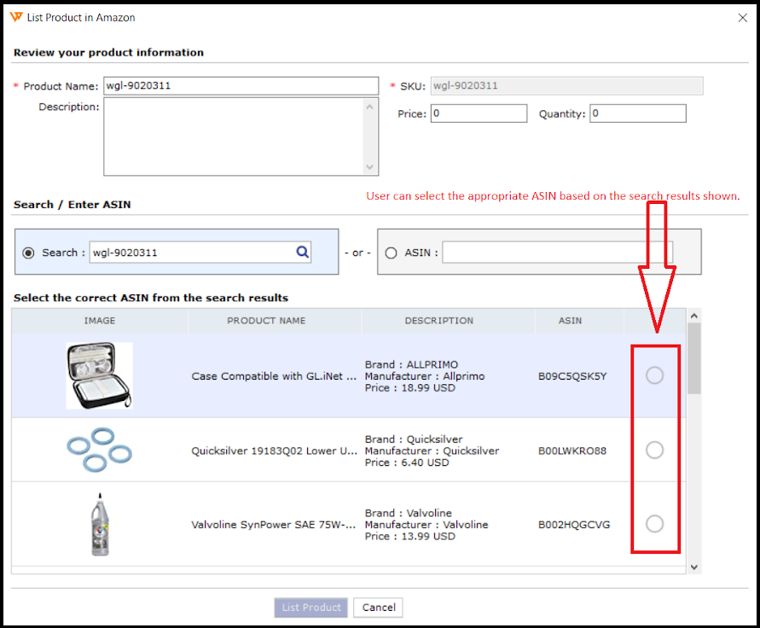Click description box scroll down arrow
760x628 pixels.
click(x=370, y=167)
